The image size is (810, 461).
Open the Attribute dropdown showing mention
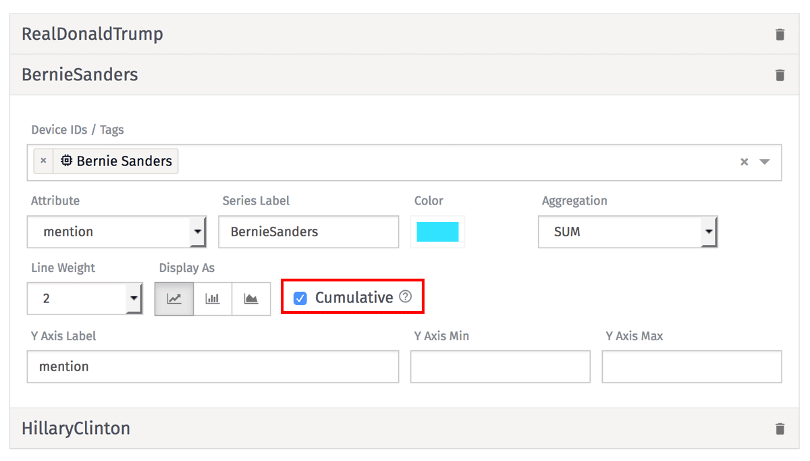(117, 232)
